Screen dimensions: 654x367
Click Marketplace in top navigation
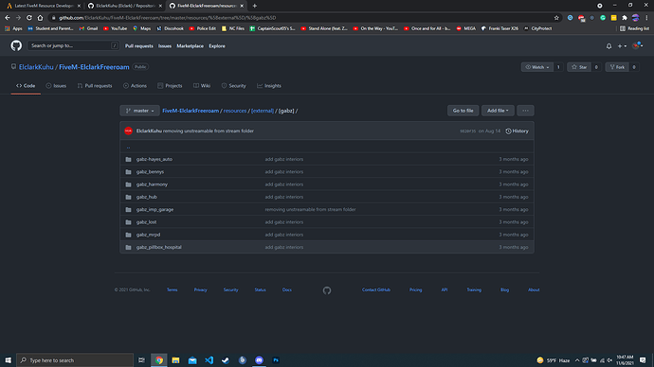pos(190,46)
